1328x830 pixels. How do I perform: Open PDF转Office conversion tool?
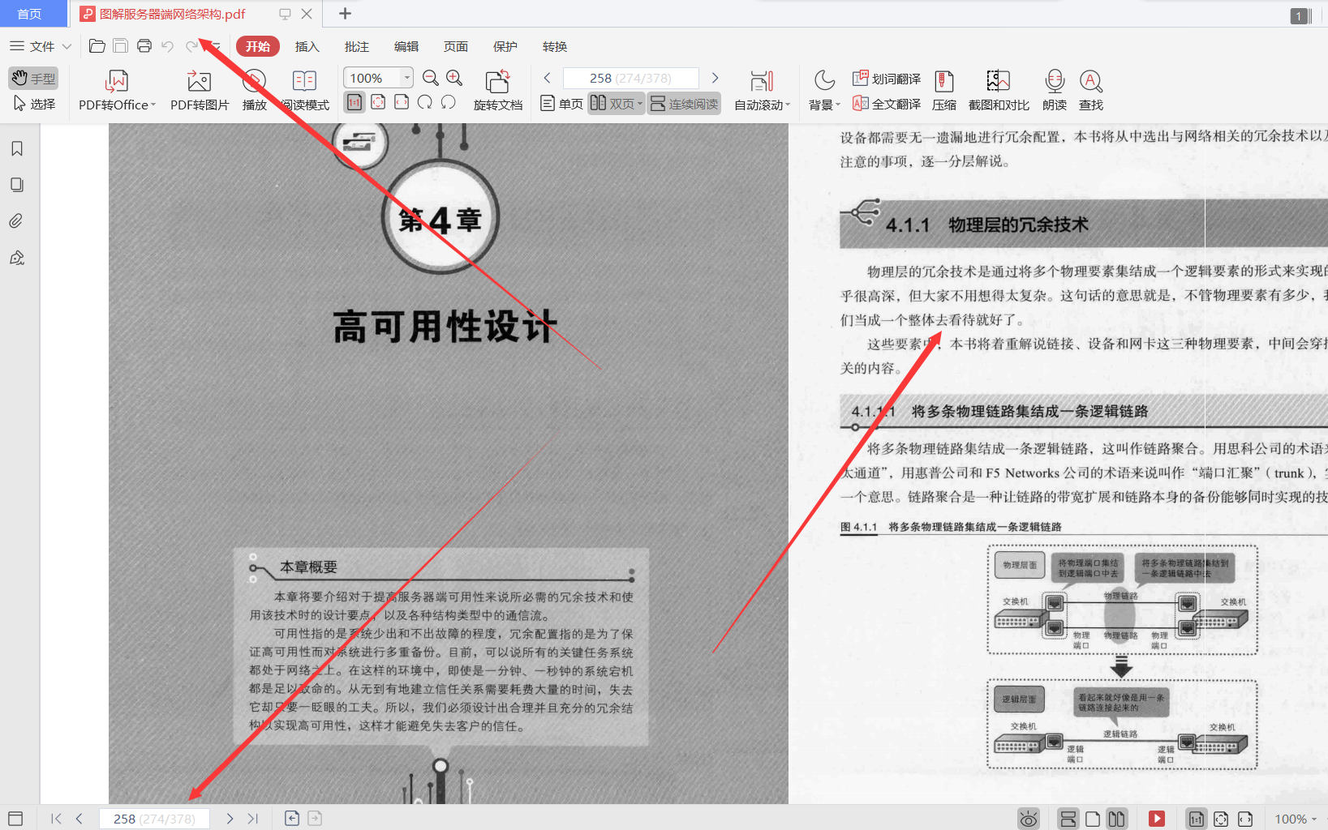point(117,91)
